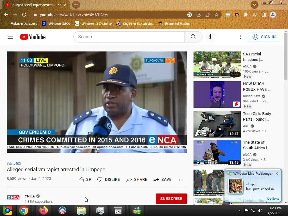Open eNCA channel avatar
The width and height of the screenshot is (288, 216).
[13, 197]
